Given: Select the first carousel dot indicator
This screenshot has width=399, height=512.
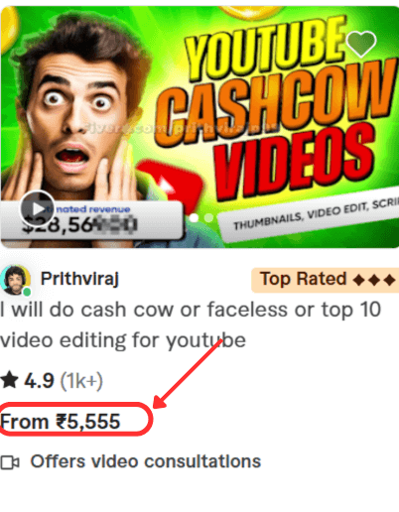Looking at the screenshot, I should tap(194, 217).
